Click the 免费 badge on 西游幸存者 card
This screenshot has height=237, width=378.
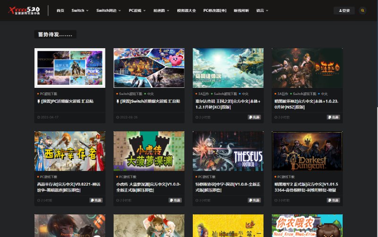click(96, 200)
